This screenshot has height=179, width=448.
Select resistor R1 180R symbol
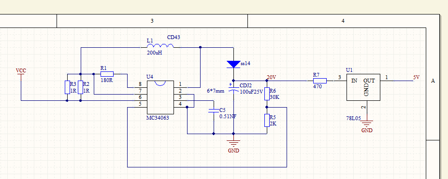pos(107,74)
